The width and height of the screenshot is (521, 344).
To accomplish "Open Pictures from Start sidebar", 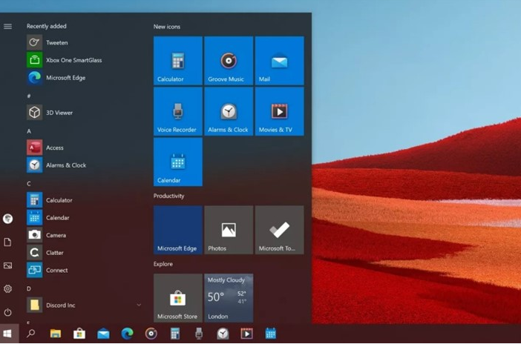I will (x=7, y=265).
